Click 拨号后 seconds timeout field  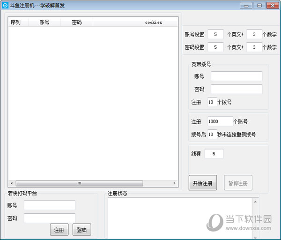(x=212, y=134)
